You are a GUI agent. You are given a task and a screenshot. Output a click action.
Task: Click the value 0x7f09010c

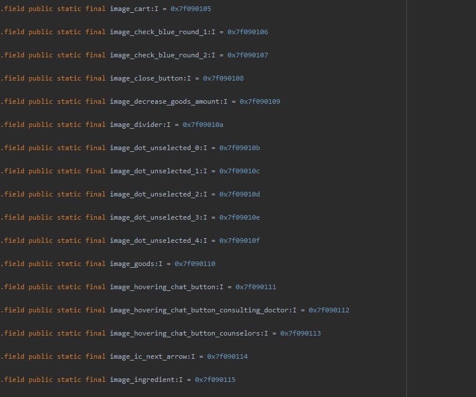point(240,171)
